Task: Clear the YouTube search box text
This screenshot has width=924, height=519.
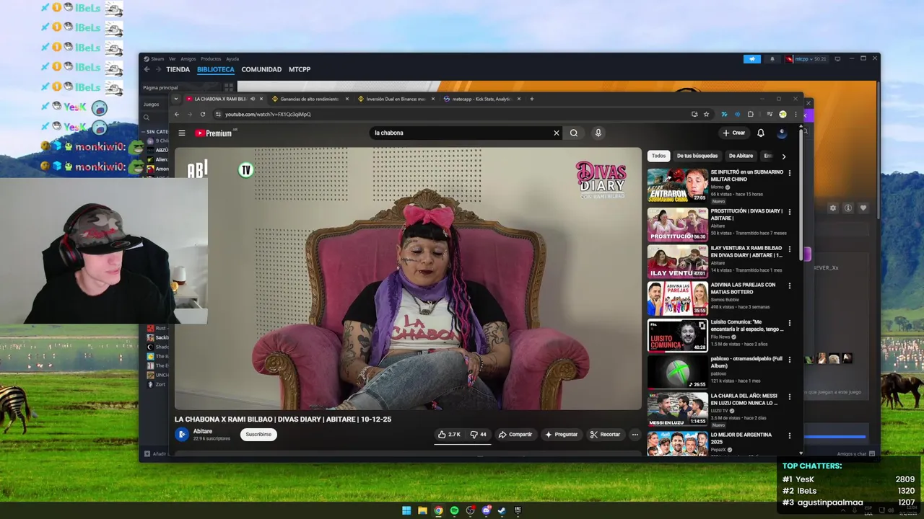Action: (557, 133)
